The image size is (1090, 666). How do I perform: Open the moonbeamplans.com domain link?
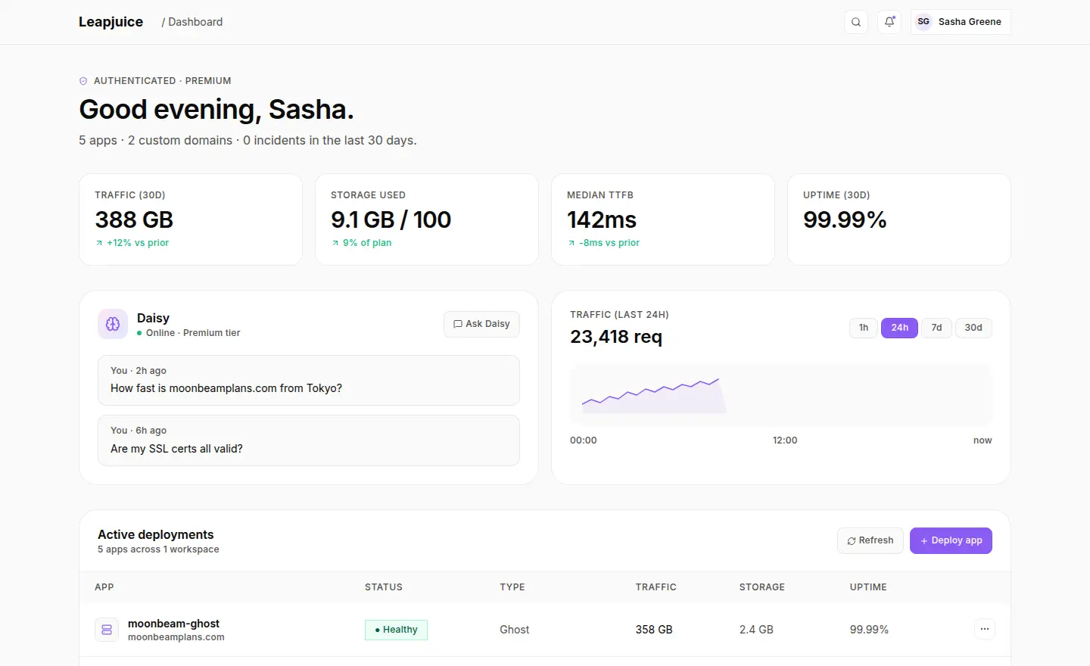[176, 637]
